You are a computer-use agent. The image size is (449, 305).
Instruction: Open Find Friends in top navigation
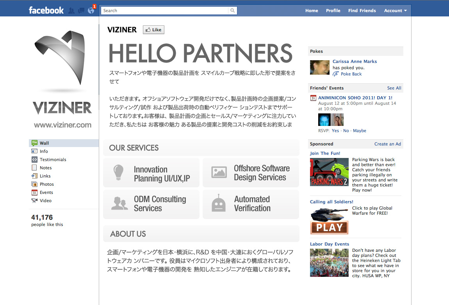pyautogui.click(x=362, y=11)
